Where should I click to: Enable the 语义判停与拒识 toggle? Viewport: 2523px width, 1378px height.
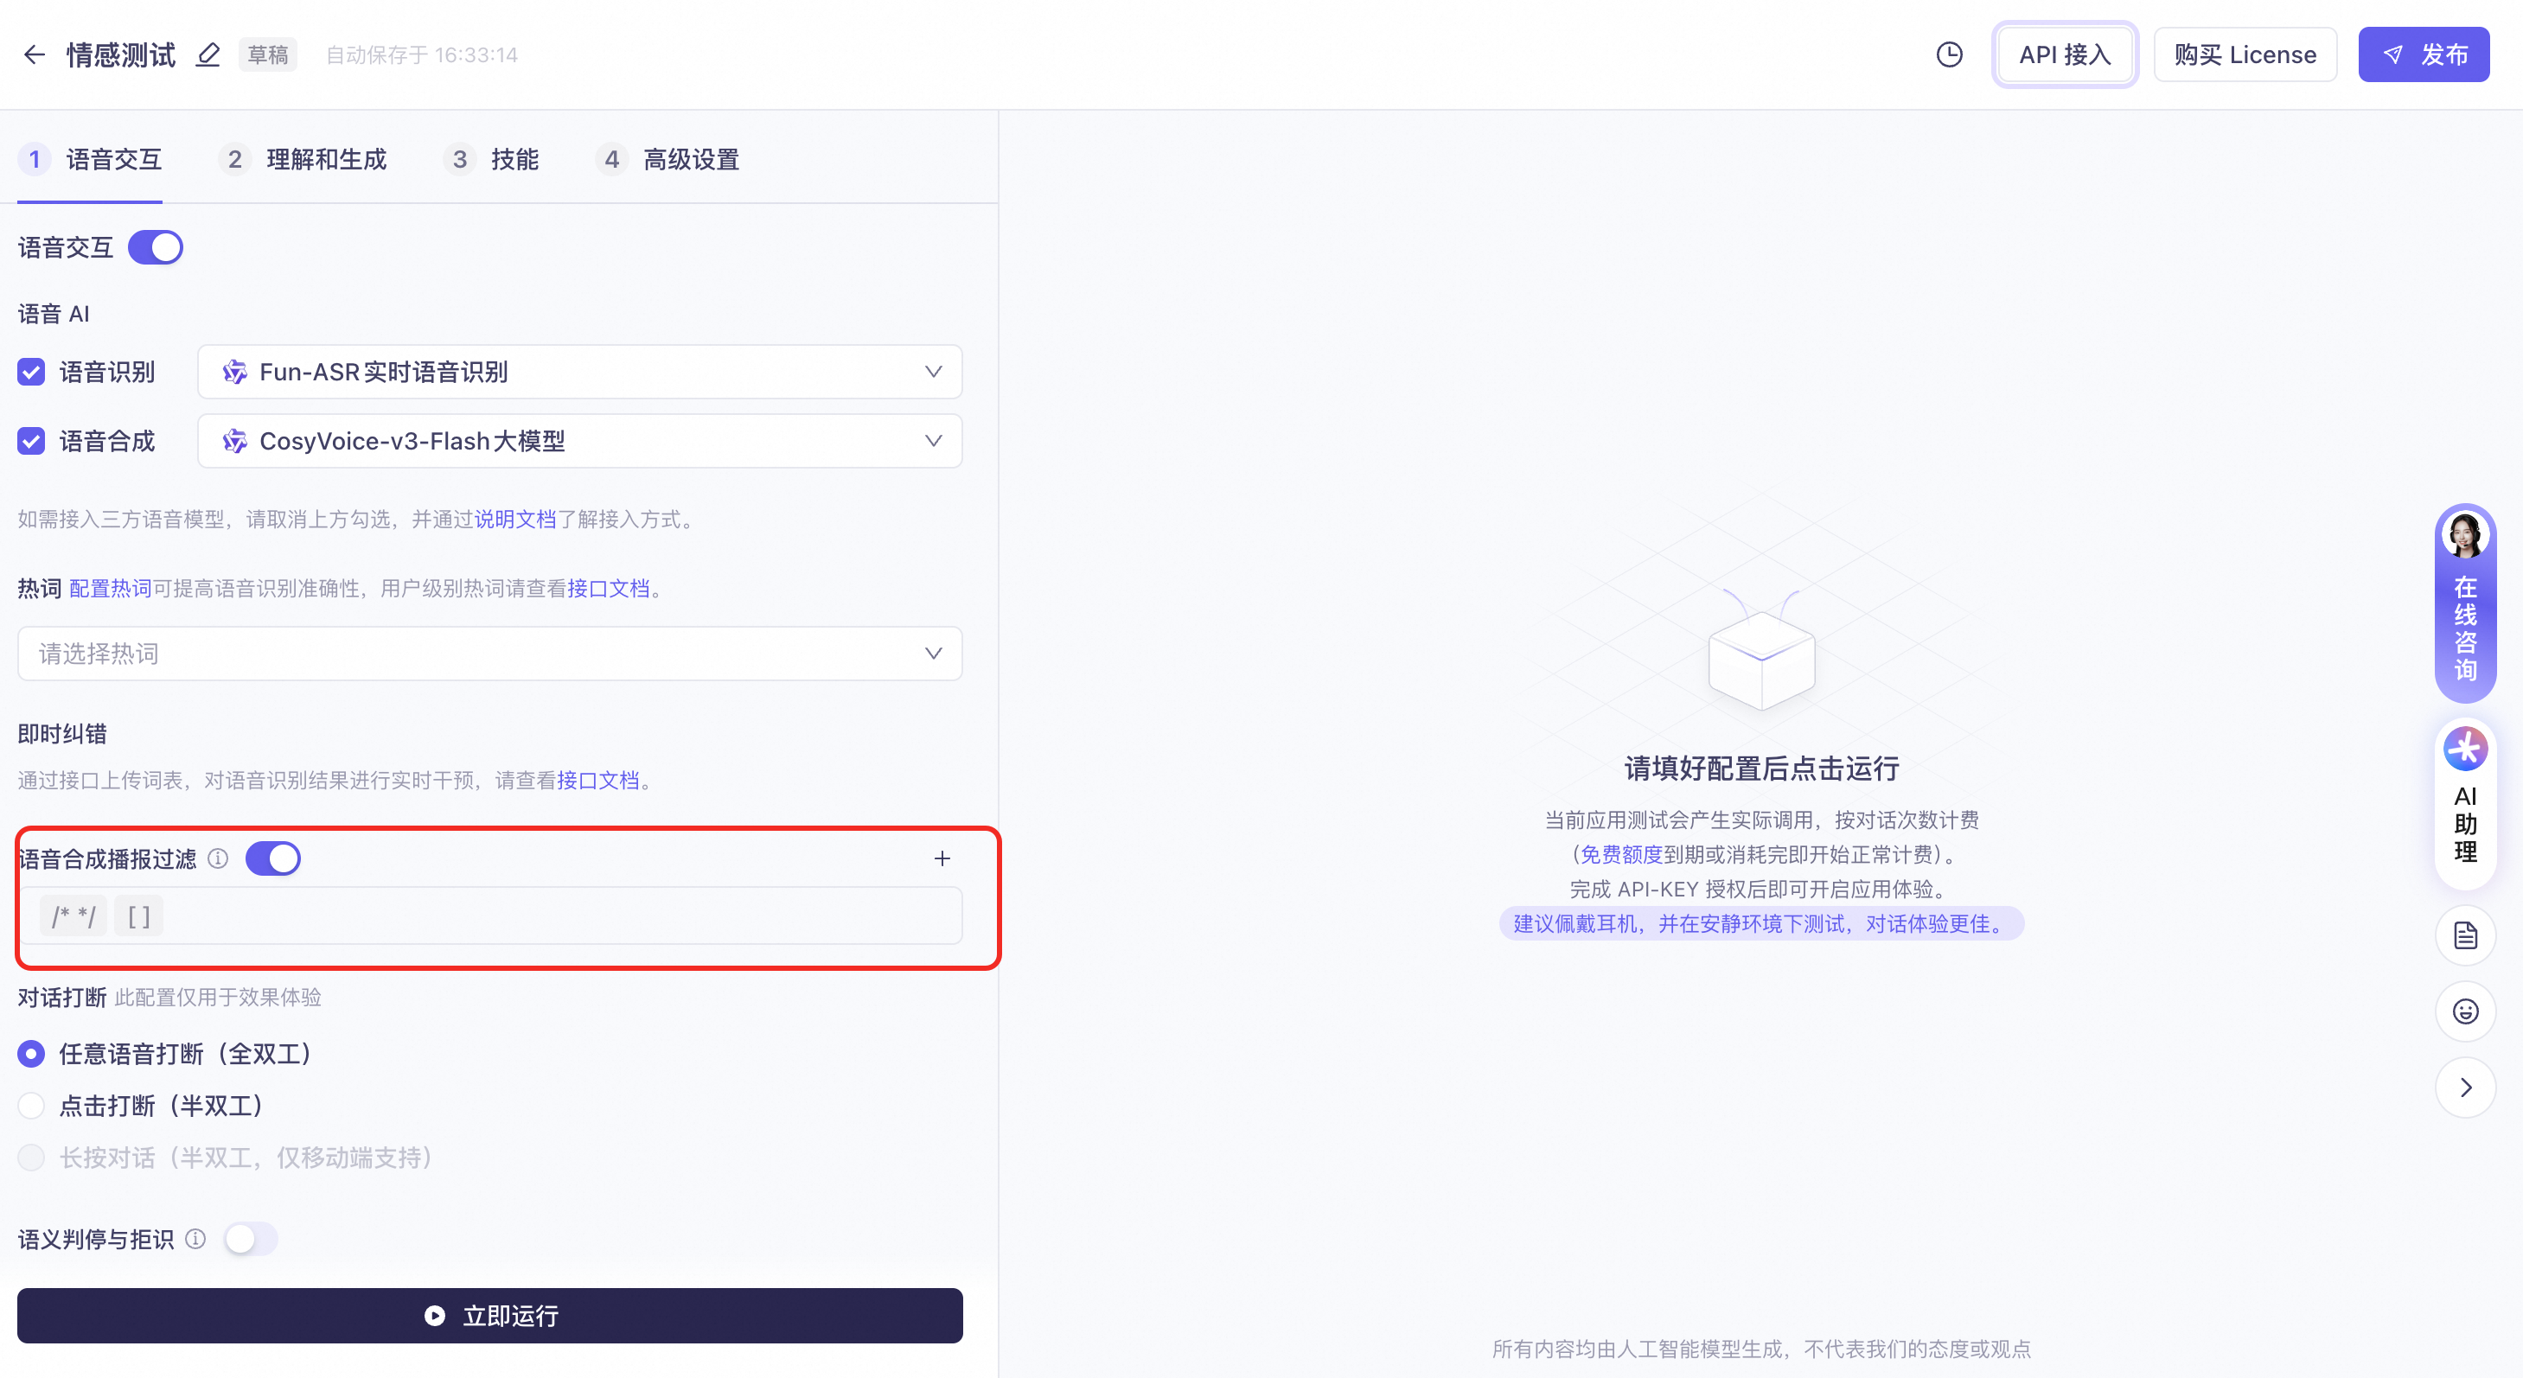[x=251, y=1239]
